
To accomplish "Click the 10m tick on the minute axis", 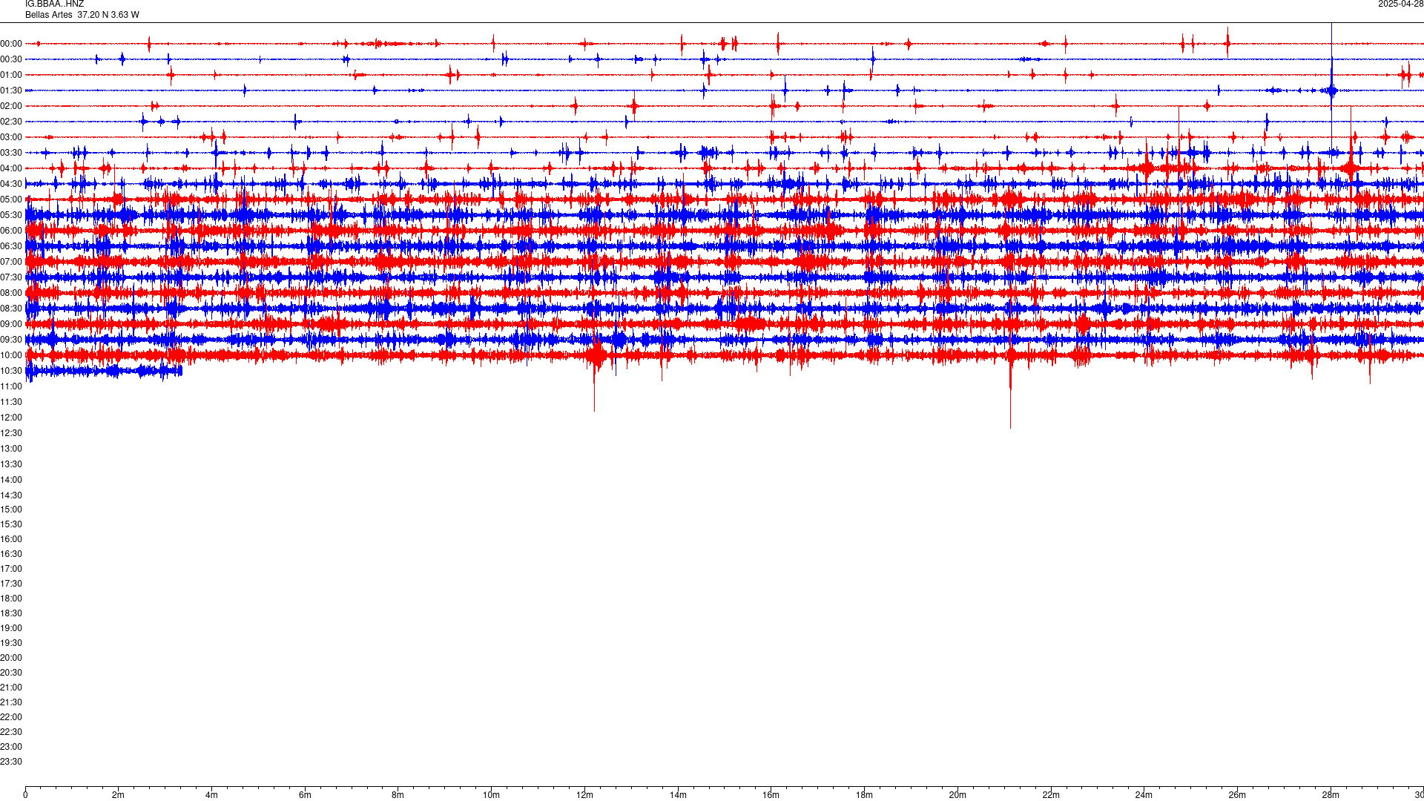I will pyautogui.click(x=491, y=795).
